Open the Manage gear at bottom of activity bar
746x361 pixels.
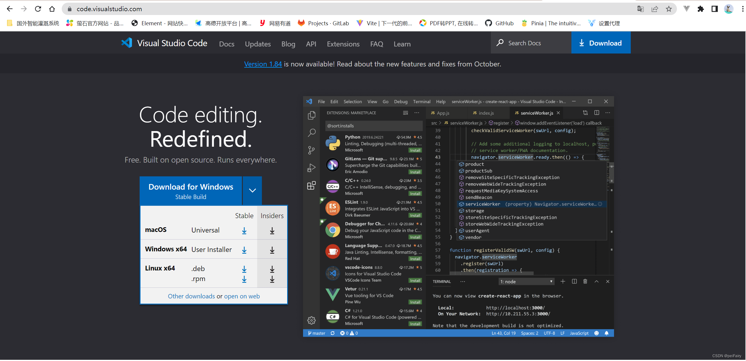point(311,320)
